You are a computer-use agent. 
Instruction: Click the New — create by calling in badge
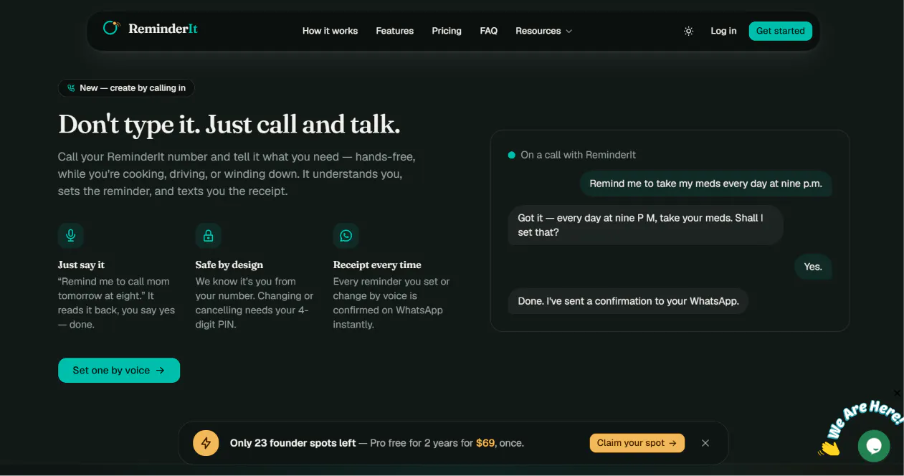[126, 88]
